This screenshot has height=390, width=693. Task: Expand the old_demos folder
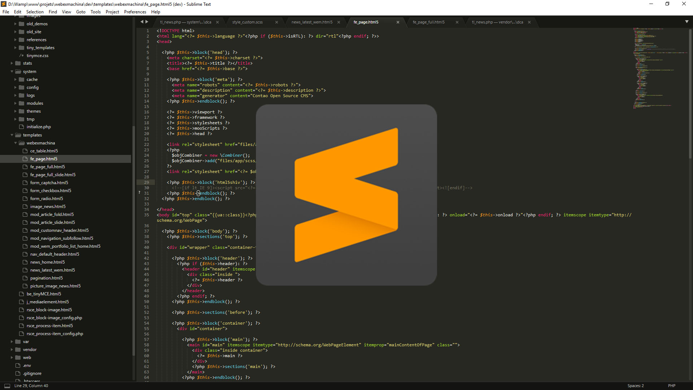tap(15, 24)
